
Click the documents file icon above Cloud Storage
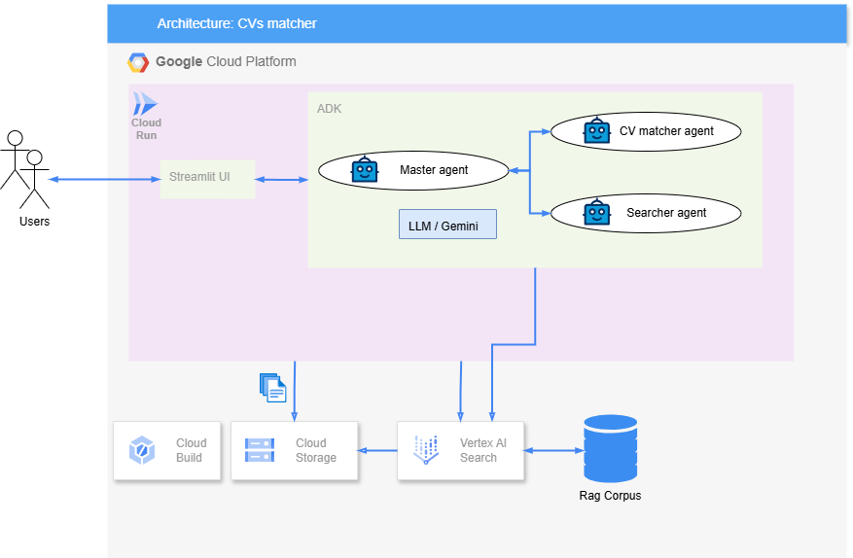click(x=273, y=388)
